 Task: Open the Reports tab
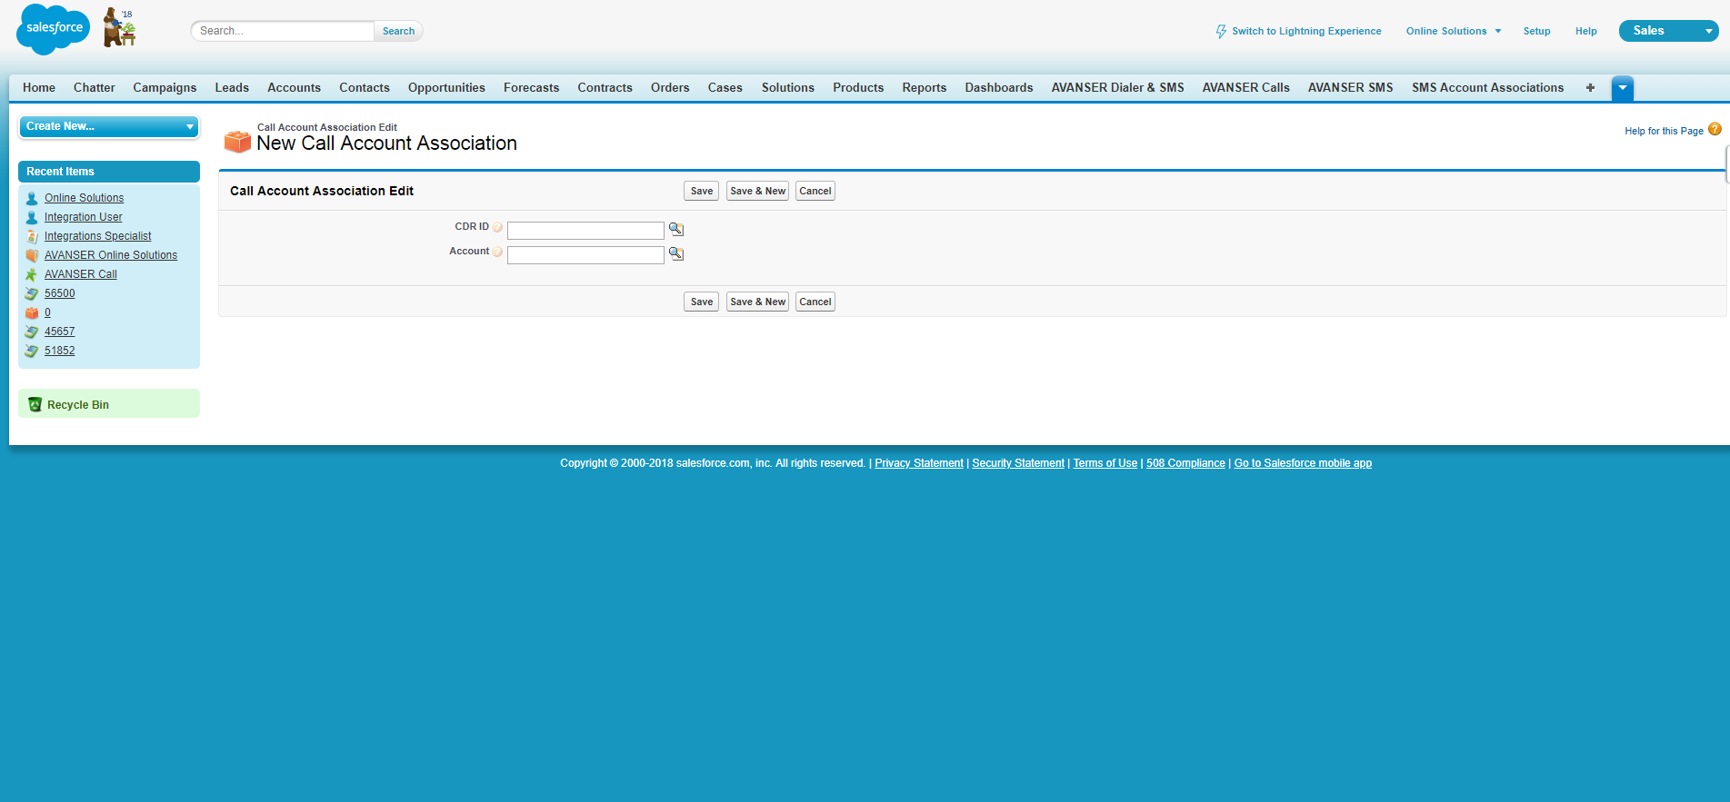click(x=925, y=88)
